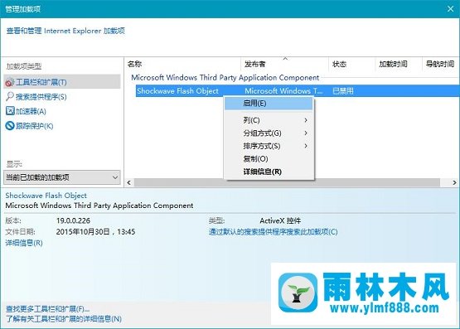The image size is (460, 329).
Task: Click the Accelerators arrow icon
Action: pyautogui.click(x=10, y=111)
